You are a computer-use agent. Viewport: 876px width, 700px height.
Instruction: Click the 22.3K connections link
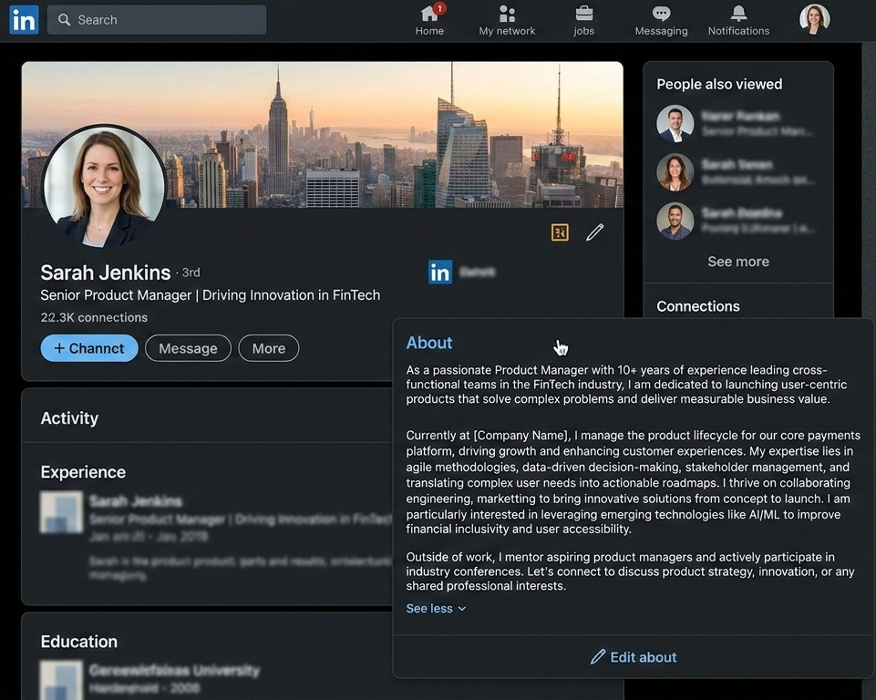click(x=94, y=317)
